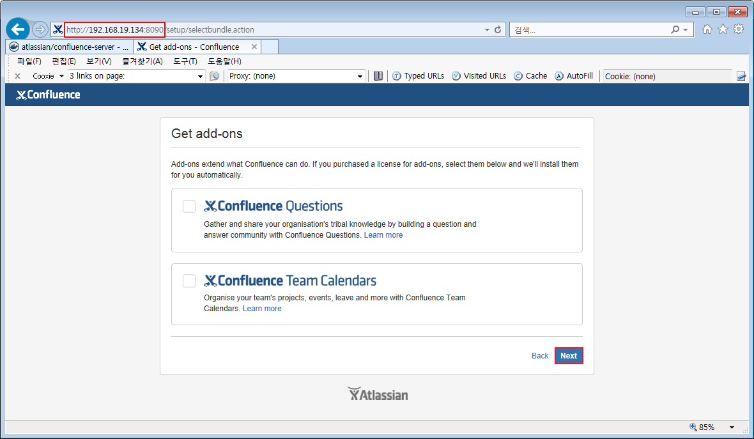Viewport: 754px width, 439px height.
Task: Open the 도움말(H) menu
Action: 224,61
